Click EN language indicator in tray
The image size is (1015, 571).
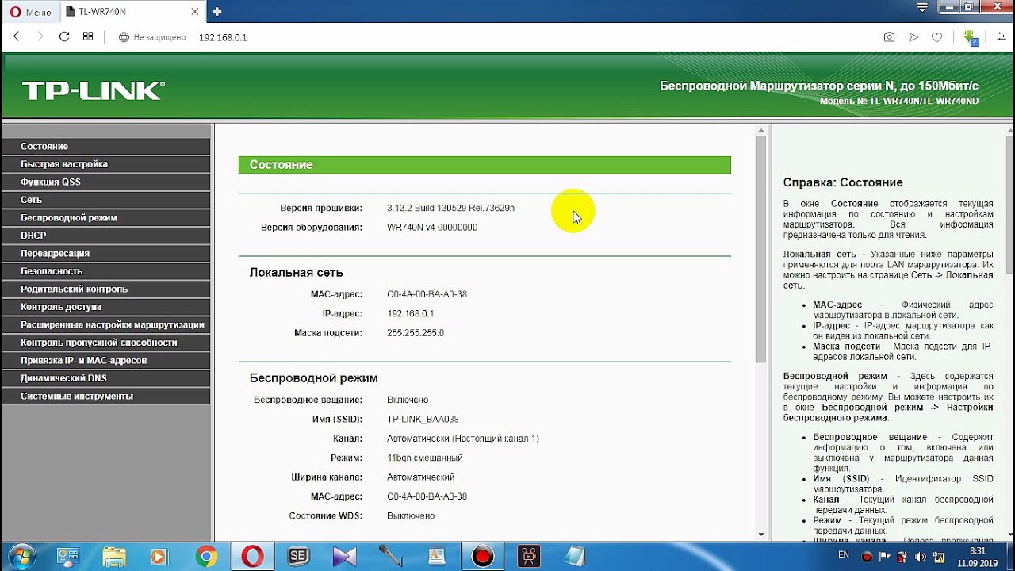pos(844,555)
